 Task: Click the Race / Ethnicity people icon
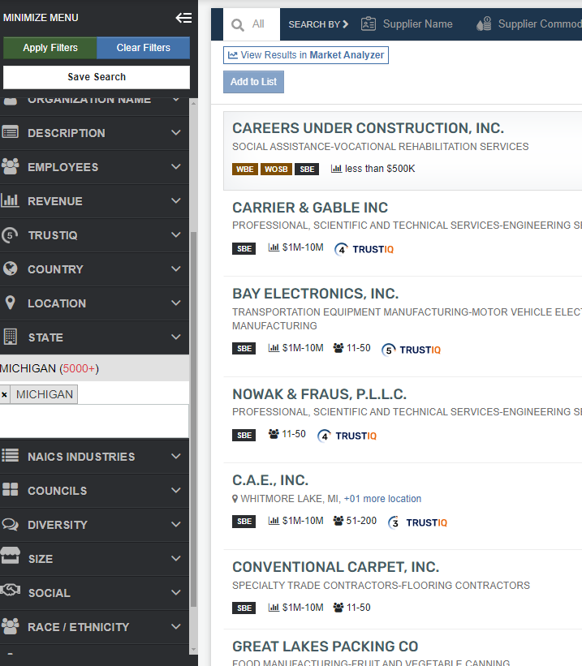pos(11,625)
